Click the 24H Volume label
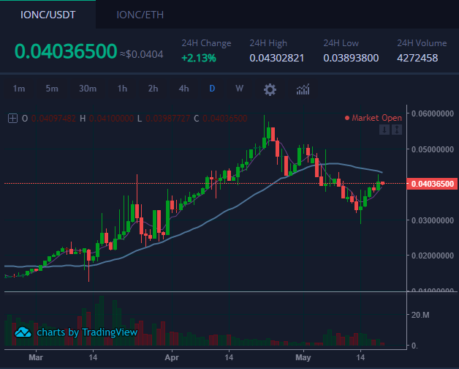 coord(422,43)
